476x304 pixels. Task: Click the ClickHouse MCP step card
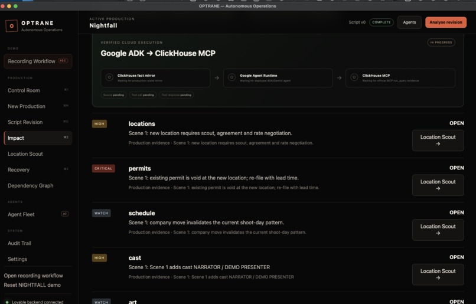(x=400, y=78)
